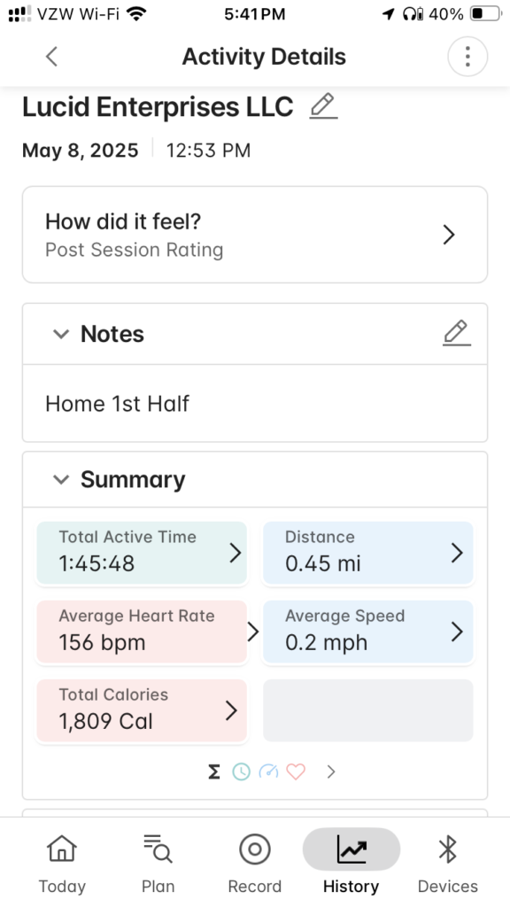
Task: Edit notes using the Notes pencil icon
Action: pyautogui.click(x=457, y=333)
